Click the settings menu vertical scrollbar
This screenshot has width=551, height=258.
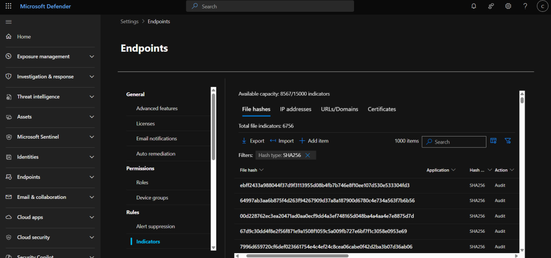pyautogui.click(x=213, y=127)
